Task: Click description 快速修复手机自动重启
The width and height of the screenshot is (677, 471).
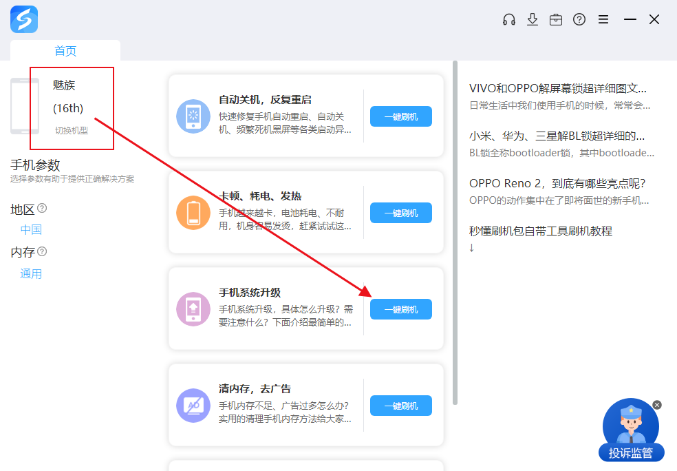Action: 285,123
